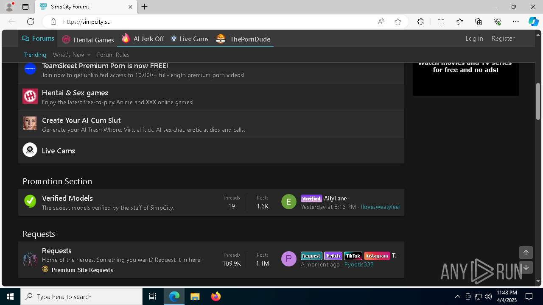Click the scroll-to-bottom arrow button
This screenshot has height=305, width=543.
pyautogui.click(x=526, y=267)
